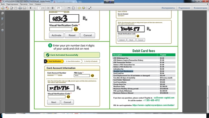Click Cancel next to Back button

point(141,40)
